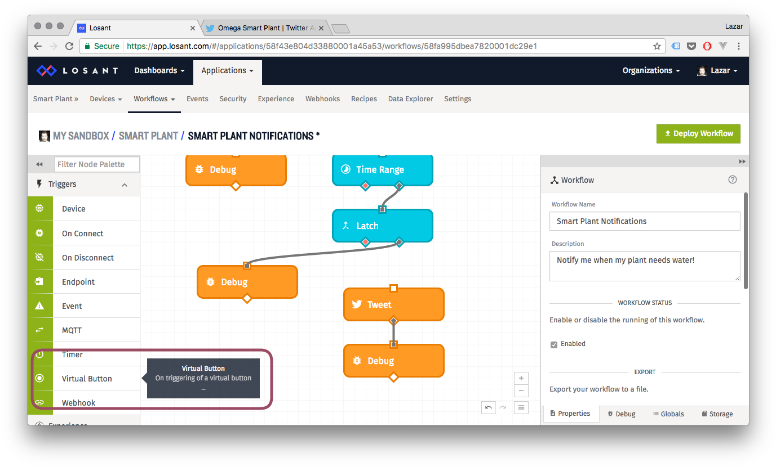Click the Filter Node Palette field
This screenshot has width=776, height=467.
(x=97, y=164)
